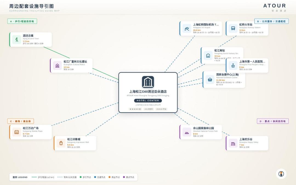
Task: Click the round compass icon at bottom right
Action: [281, 174]
